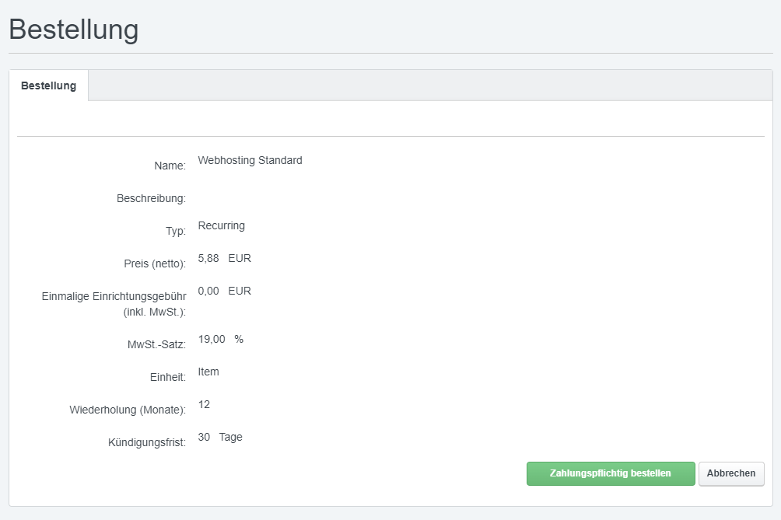Click the MwSt.-Satz: label
The image size is (781, 520).
(157, 344)
